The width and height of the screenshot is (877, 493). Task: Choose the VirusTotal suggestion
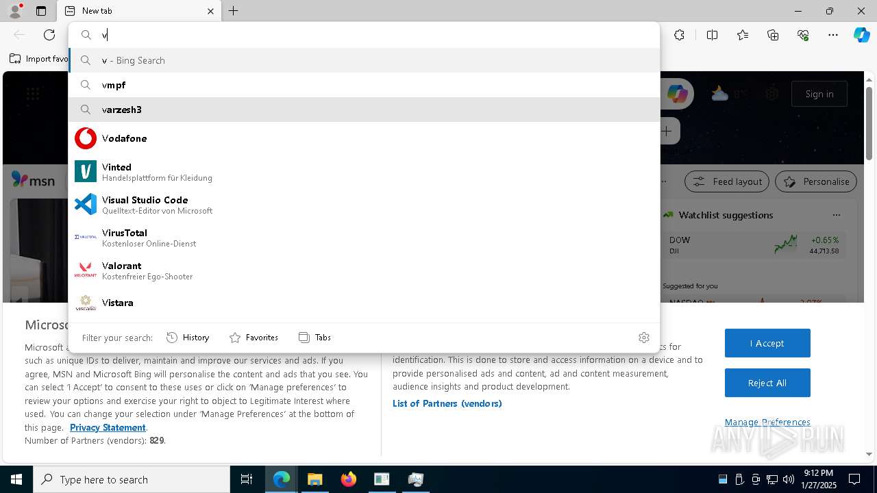[x=364, y=237]
